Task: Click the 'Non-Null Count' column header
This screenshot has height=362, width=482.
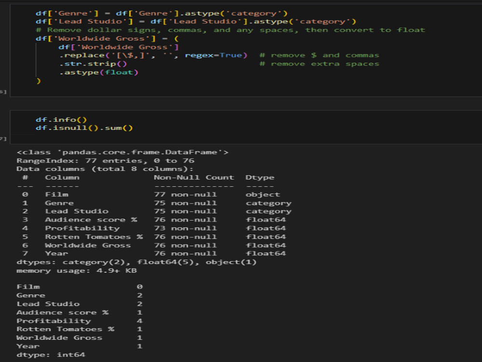Action: pos(194,178)
